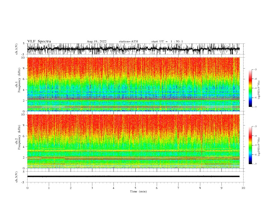Click the ch.1 spectrogram color bar
Viewport: 274px width, 211px height.
point(250,88)
